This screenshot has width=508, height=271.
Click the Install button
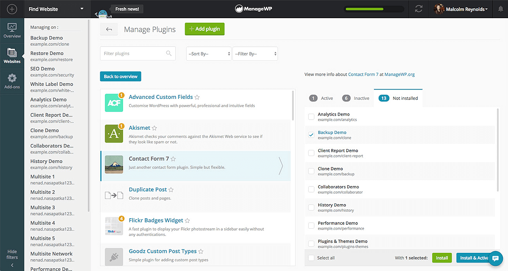pos(442,258)
